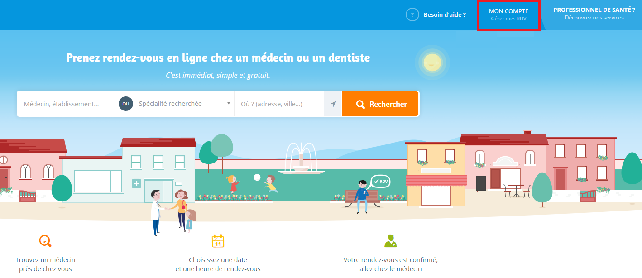Viewport: 642px width, 278px height.
Task: Open the 'MON COMPTE' menu
Action: coord(508,15)
